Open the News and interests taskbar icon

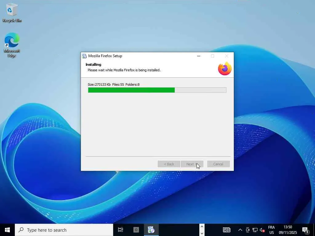pos(227,230)
